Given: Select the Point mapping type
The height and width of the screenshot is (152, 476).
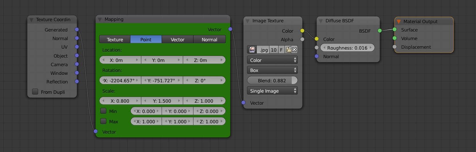Looking at the screenshot, I should coord(146,40).
